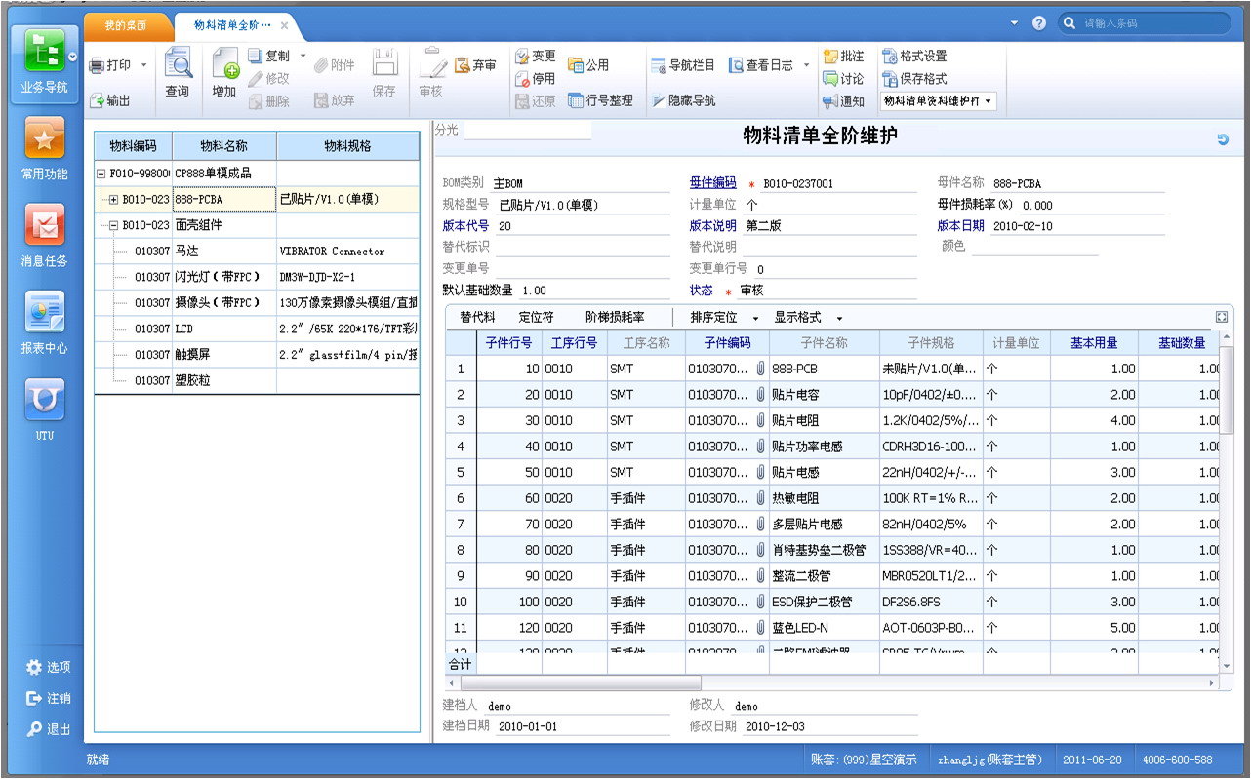Open 选项 settings in the sidebar

pos(49,667)
